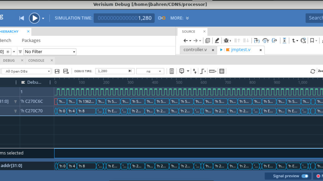Switch to the jmptest.v source tab
Image resolution: width=323 pixels, height=181 pixels.
[x=240, y=50]
